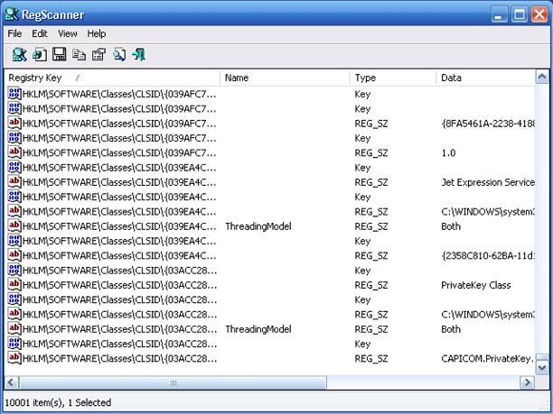Image resolution: width=553 pixels, height=414 pixels.
Task: Click REG_SZ type in the PrivateKey Class row
Action: [371, 286]
